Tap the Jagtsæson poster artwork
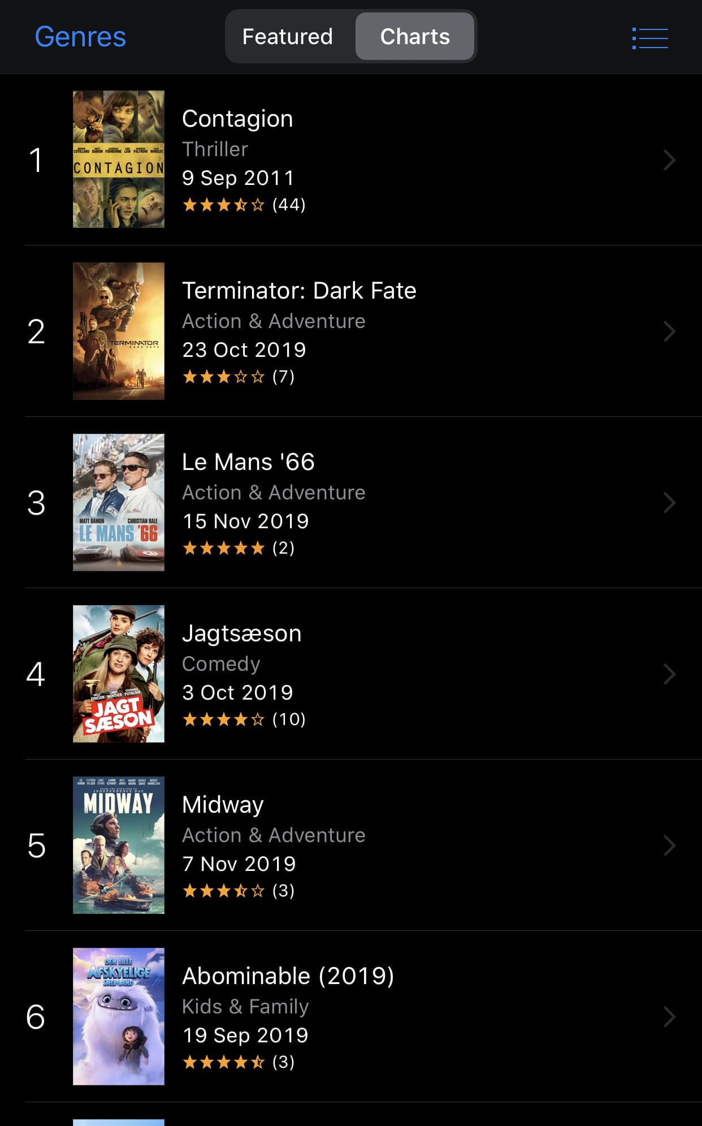This screenshot has width=702, height=1126. pos(118,674)
